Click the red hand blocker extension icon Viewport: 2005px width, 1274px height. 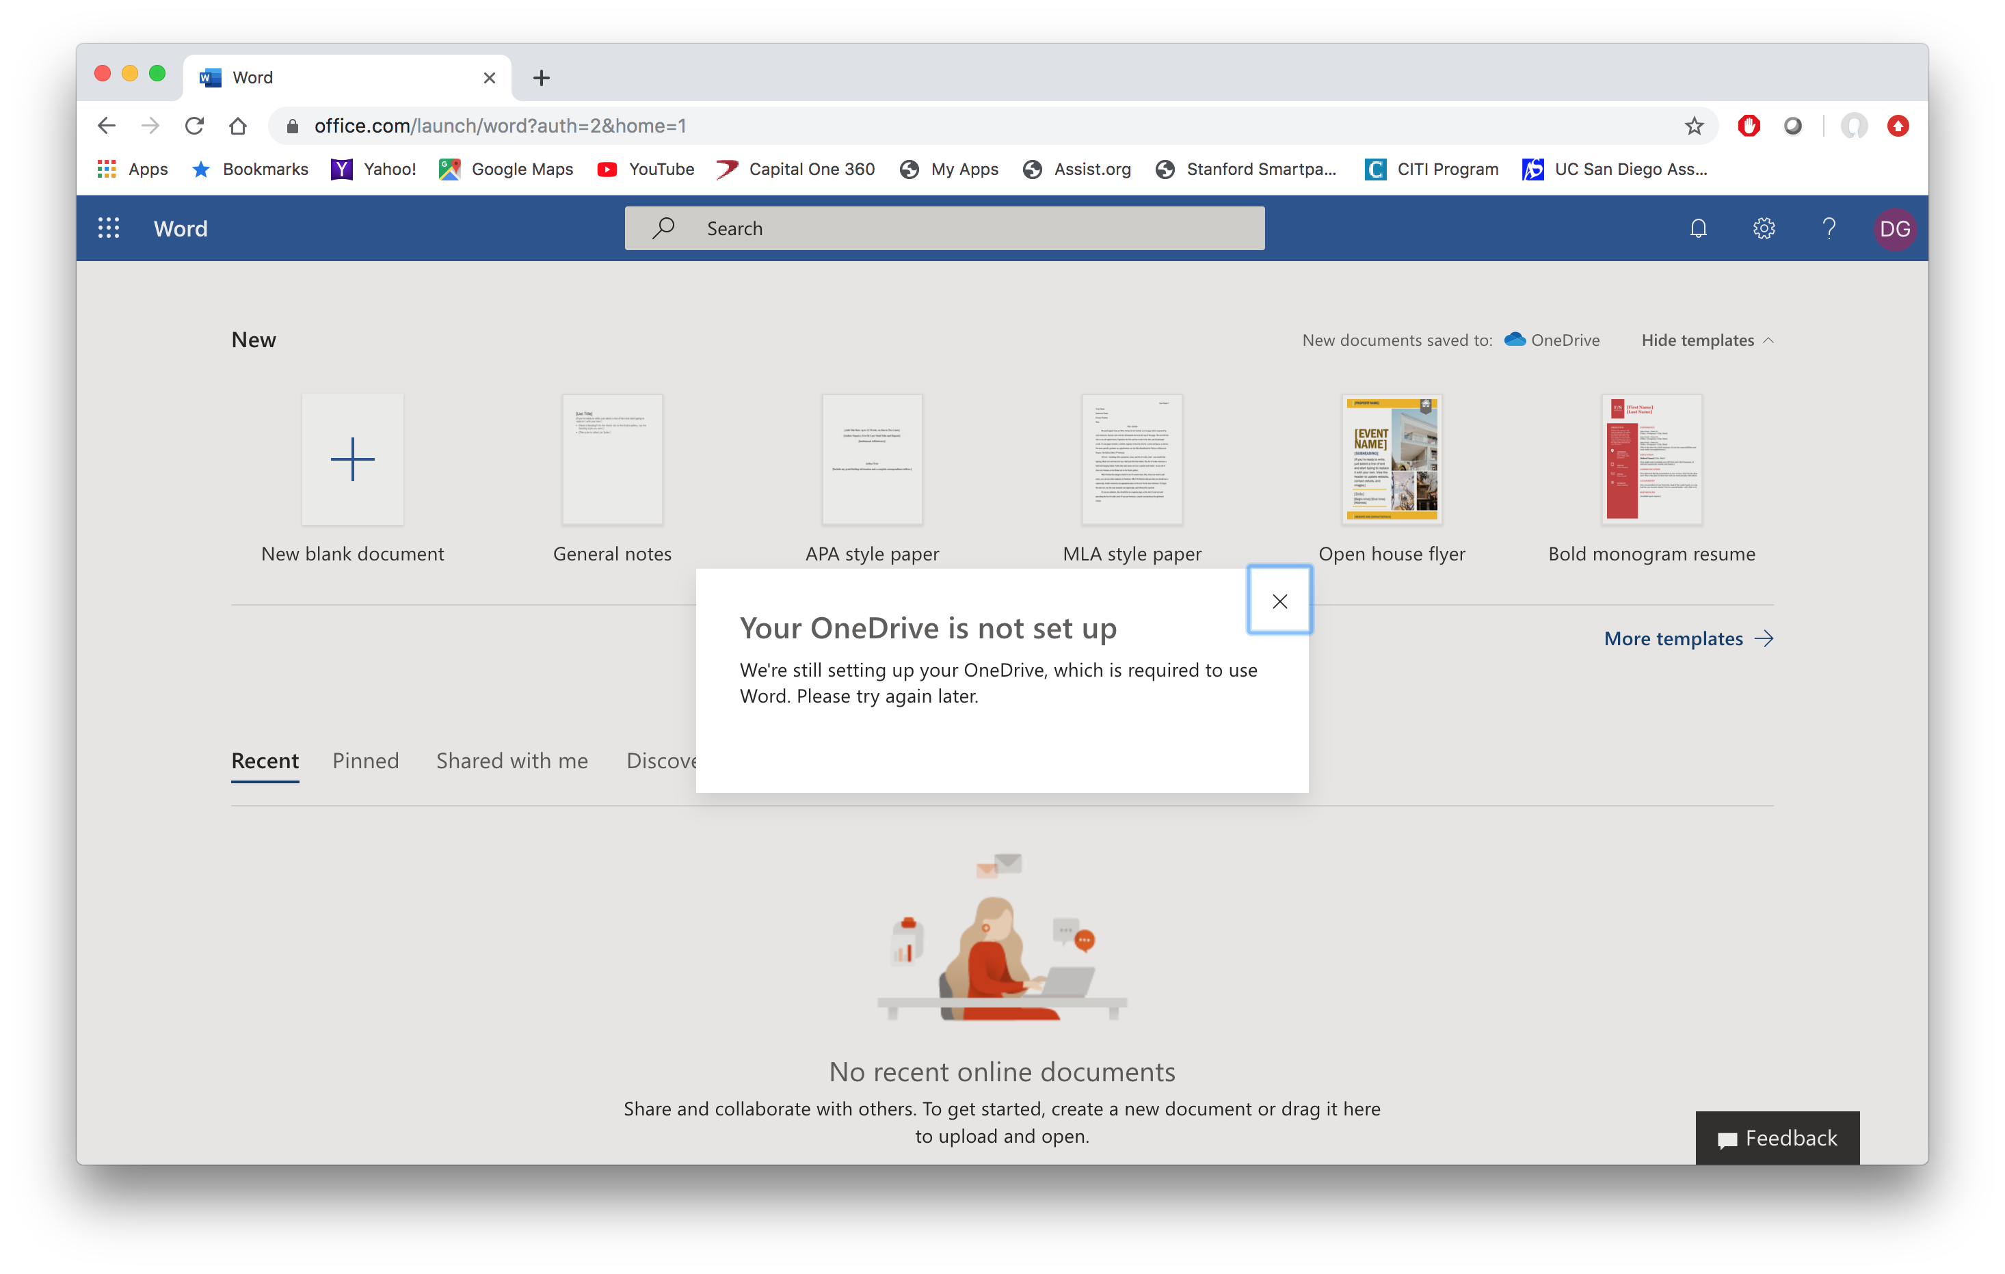tap(1748, 126)
